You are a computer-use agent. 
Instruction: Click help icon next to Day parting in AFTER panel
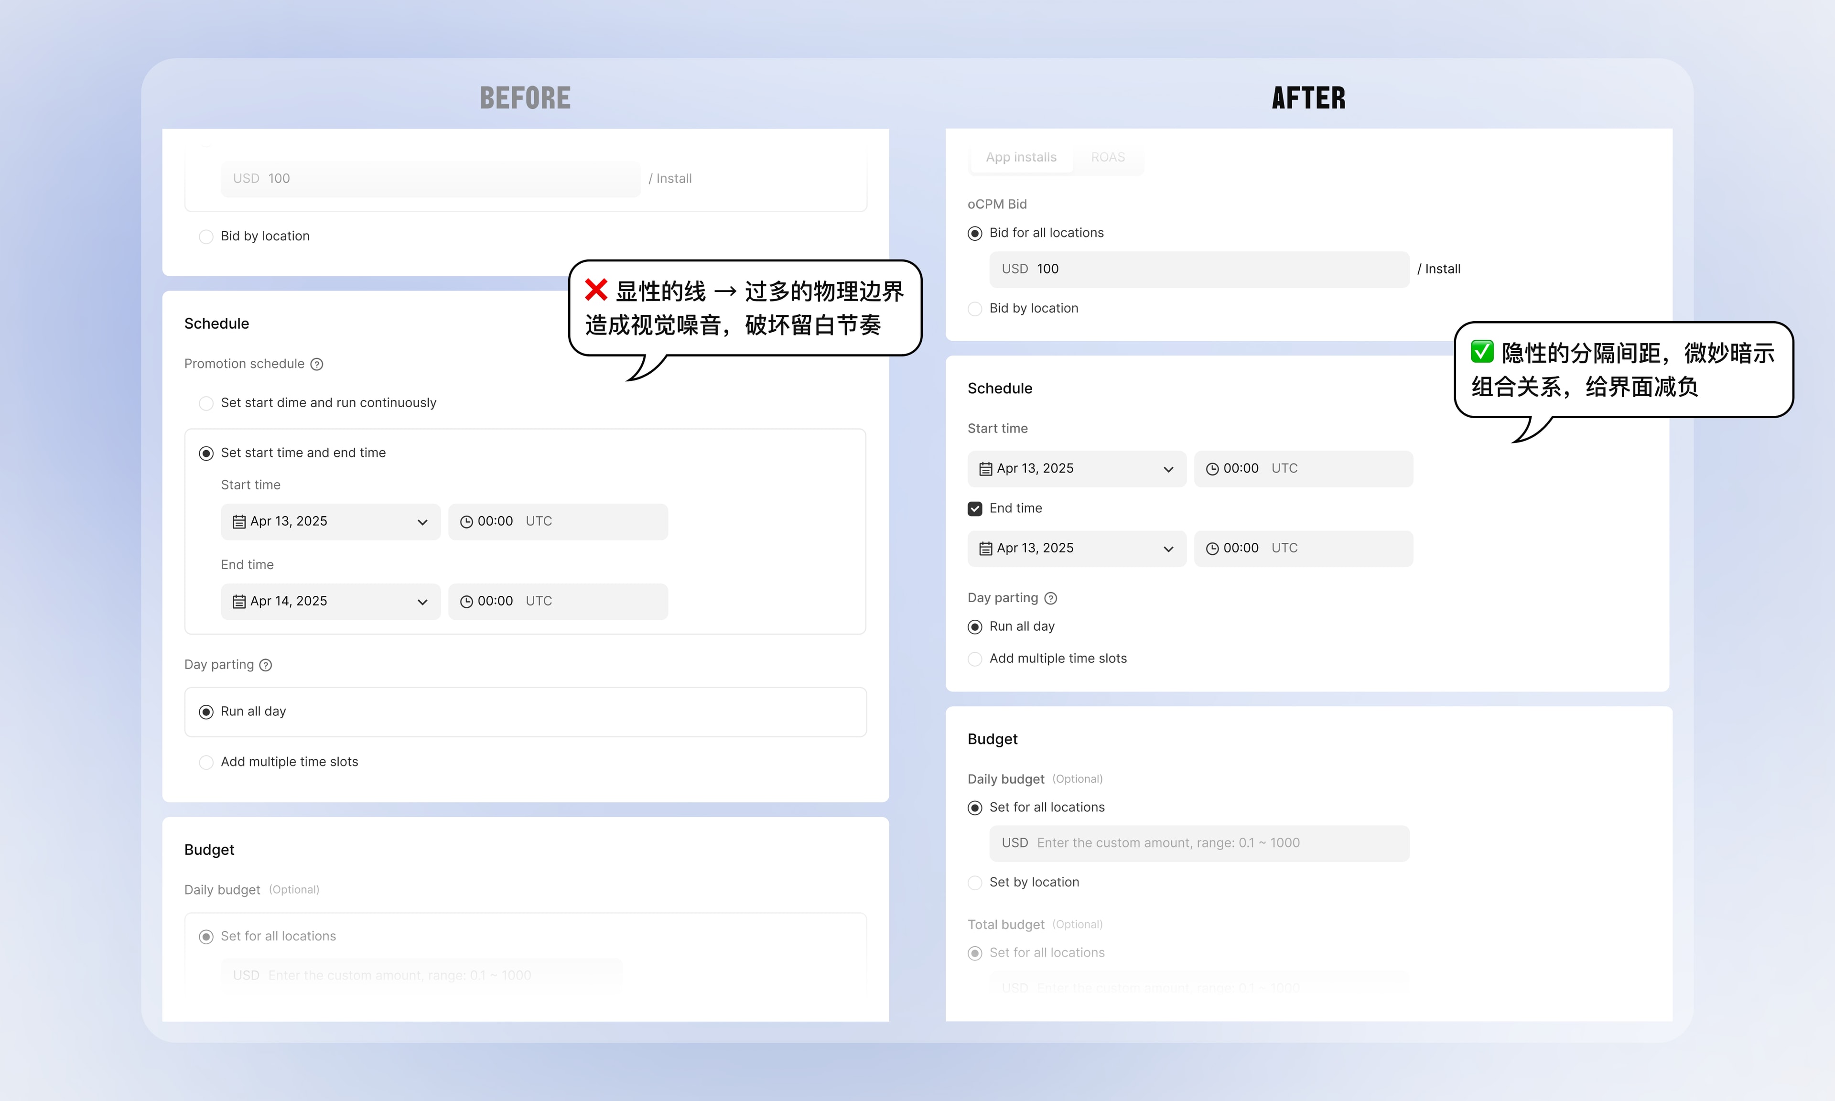pyautogui.click(x=1050, y=599)
